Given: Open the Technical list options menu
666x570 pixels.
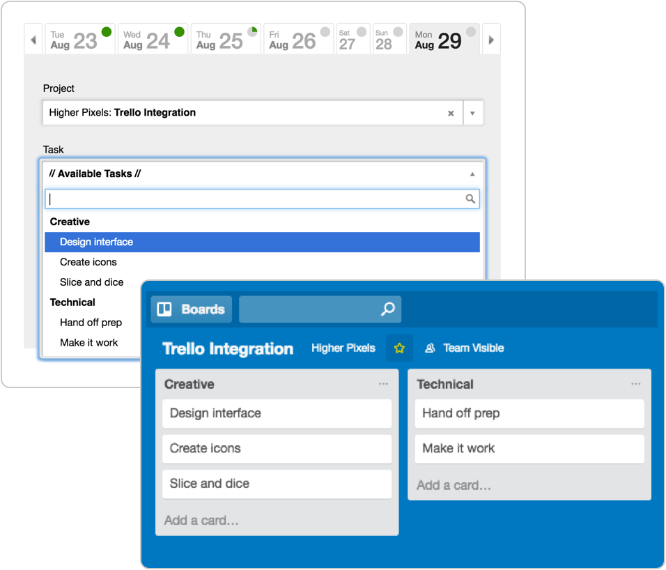Looking at the screenshot, I should (635, 384).
